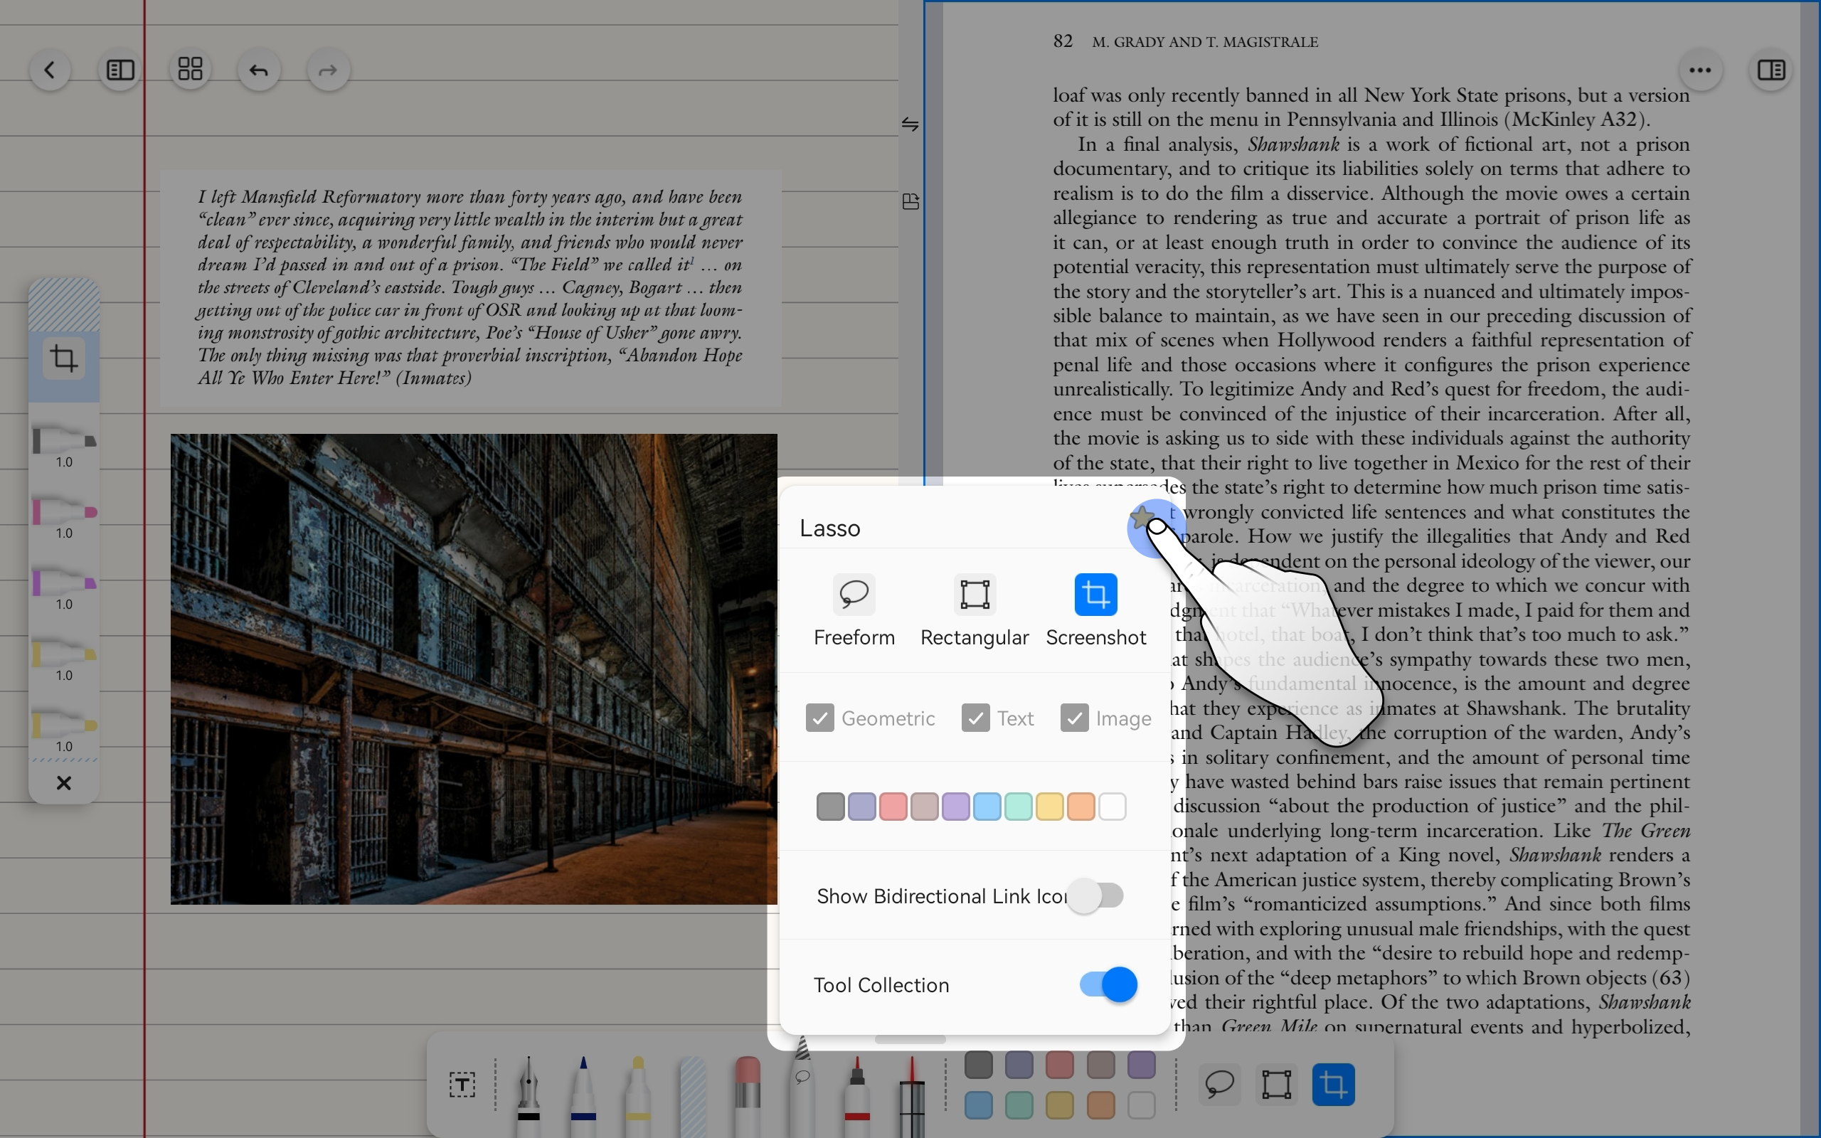Click the swap panes arrows icon
Image resolution: width=1821 pixels, height=1138 pixels.
tap(910, 124)
